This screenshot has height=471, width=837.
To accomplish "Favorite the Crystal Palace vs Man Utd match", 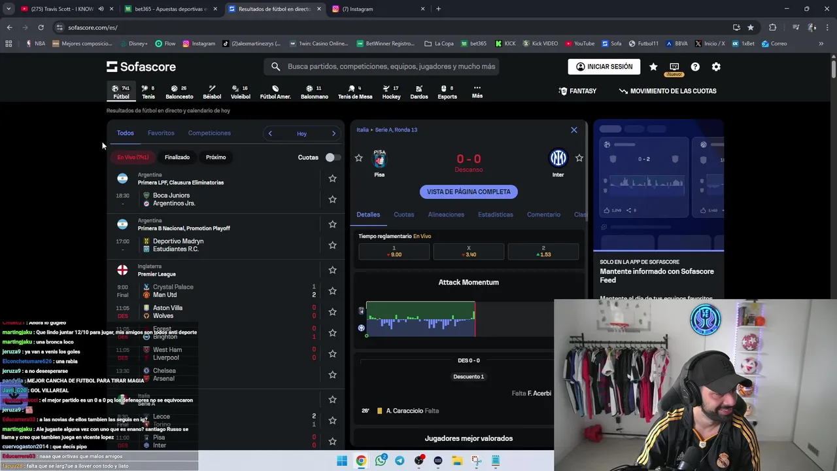I will [332, 291].
